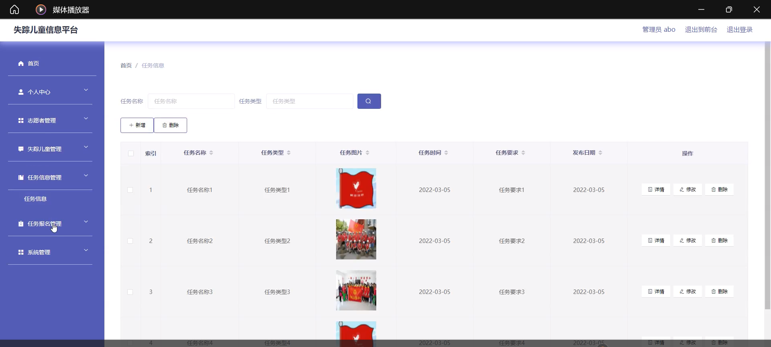Click the 任务要求3 cell
Image resolution: width=771 pixels, height=347 pixels.
click(x=512, y=292)
